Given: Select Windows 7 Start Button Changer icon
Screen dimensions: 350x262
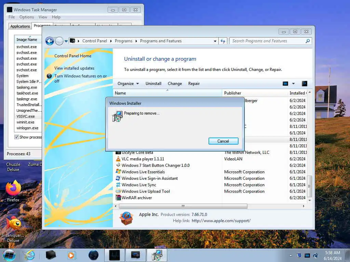Looking at the screenshot, I should click(118, 165).
